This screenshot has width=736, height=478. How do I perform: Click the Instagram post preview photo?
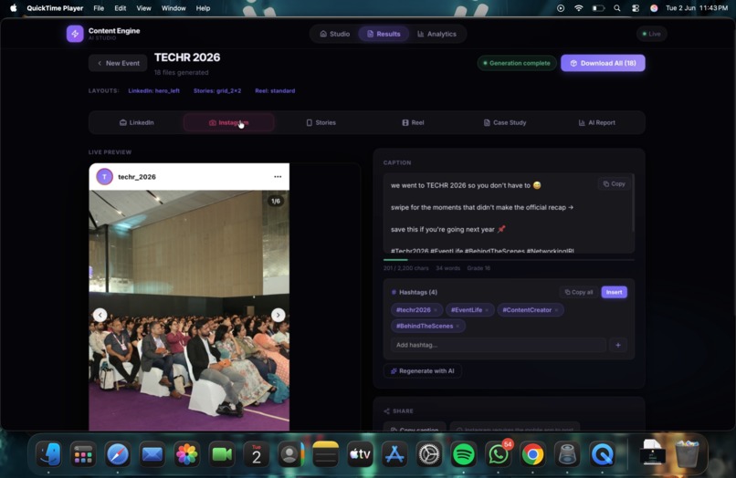coord(189,310)
